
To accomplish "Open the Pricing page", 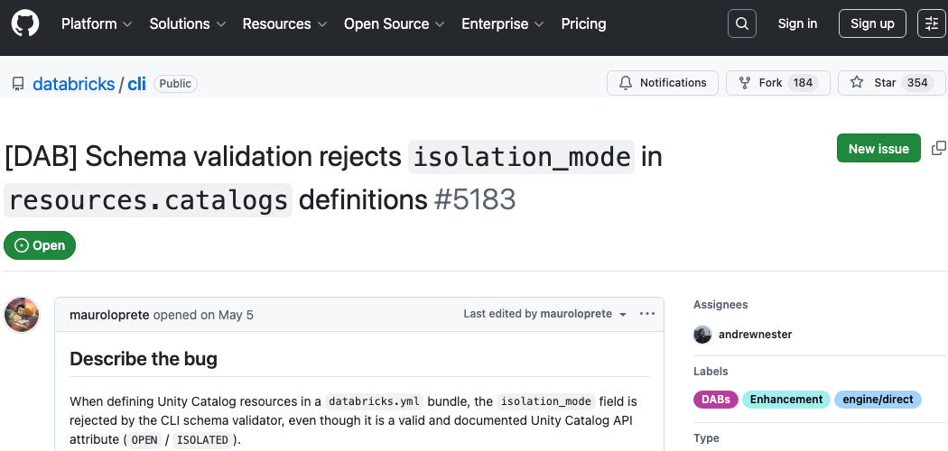I will coord(583,23).
